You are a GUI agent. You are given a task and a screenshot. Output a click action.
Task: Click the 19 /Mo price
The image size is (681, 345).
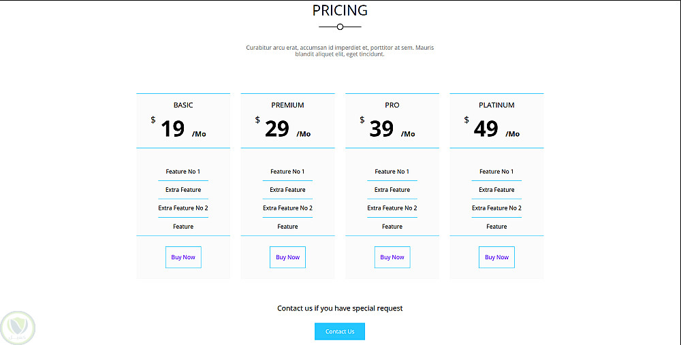[x=178, y=129]
